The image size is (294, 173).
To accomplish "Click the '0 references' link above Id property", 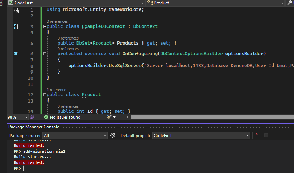I will point(68,106).
